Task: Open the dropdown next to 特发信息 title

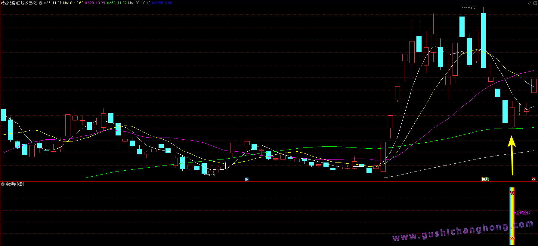Action: click(41, 3)
